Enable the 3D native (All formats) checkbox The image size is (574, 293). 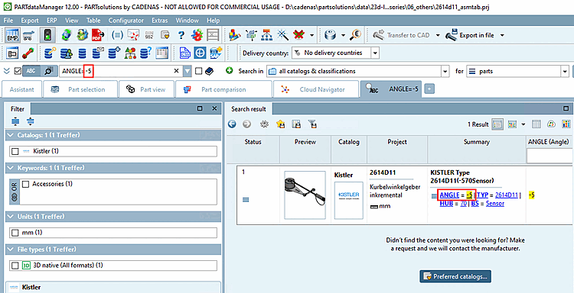coord(15,266)
